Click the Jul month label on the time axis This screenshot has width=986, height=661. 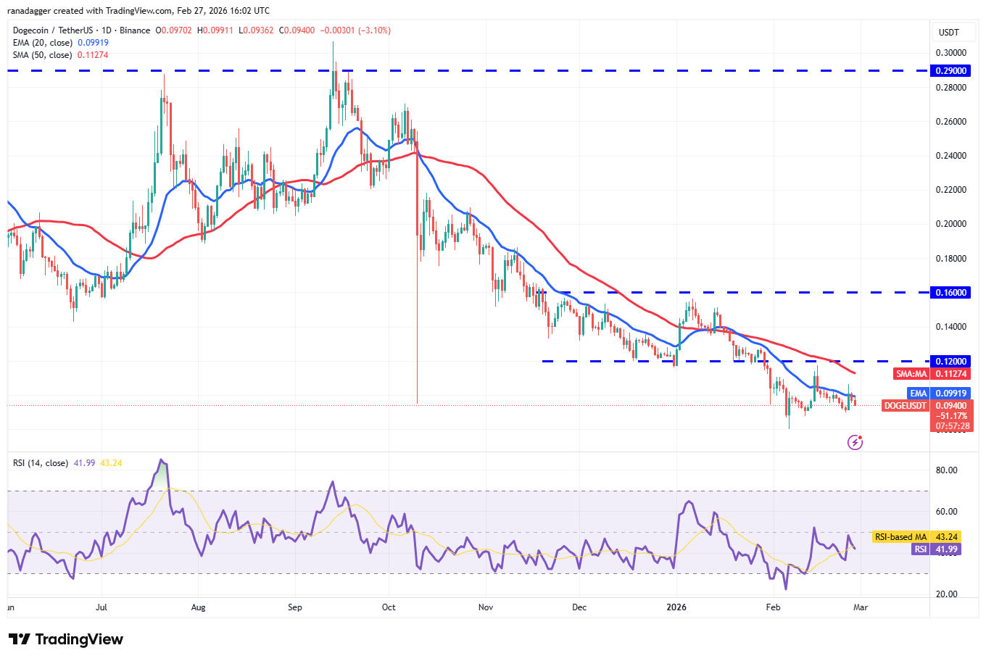pyautogui.click(x=101, y=607)
